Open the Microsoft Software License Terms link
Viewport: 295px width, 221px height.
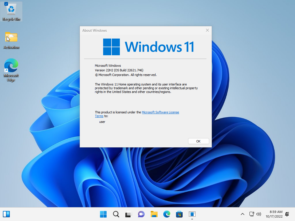coord(160,112)
